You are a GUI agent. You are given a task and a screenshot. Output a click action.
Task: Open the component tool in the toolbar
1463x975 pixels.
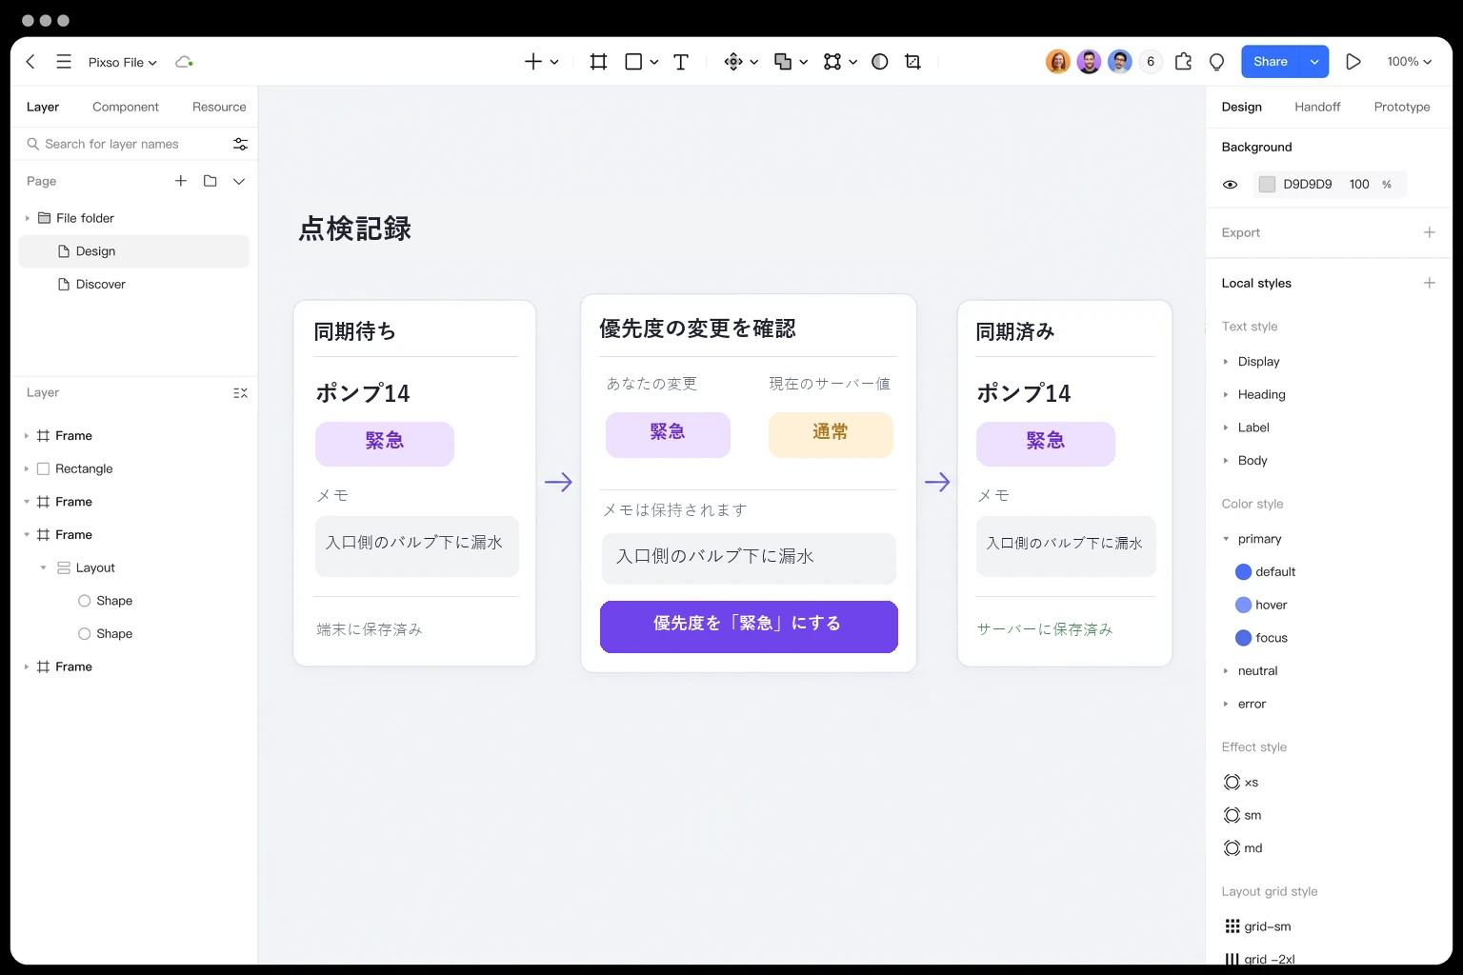point(733,62)
